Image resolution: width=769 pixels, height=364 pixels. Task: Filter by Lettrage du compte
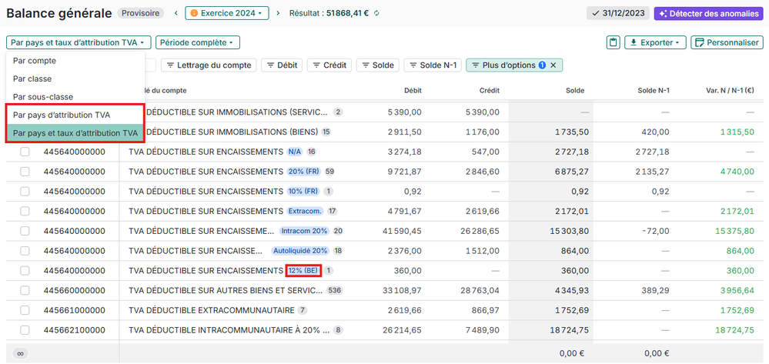click(209, 65)
